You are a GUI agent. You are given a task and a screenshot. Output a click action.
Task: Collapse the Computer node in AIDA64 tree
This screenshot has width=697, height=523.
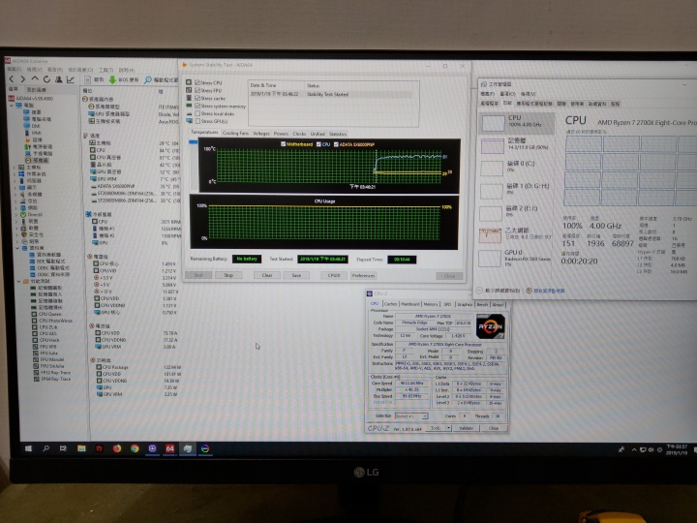12,106
